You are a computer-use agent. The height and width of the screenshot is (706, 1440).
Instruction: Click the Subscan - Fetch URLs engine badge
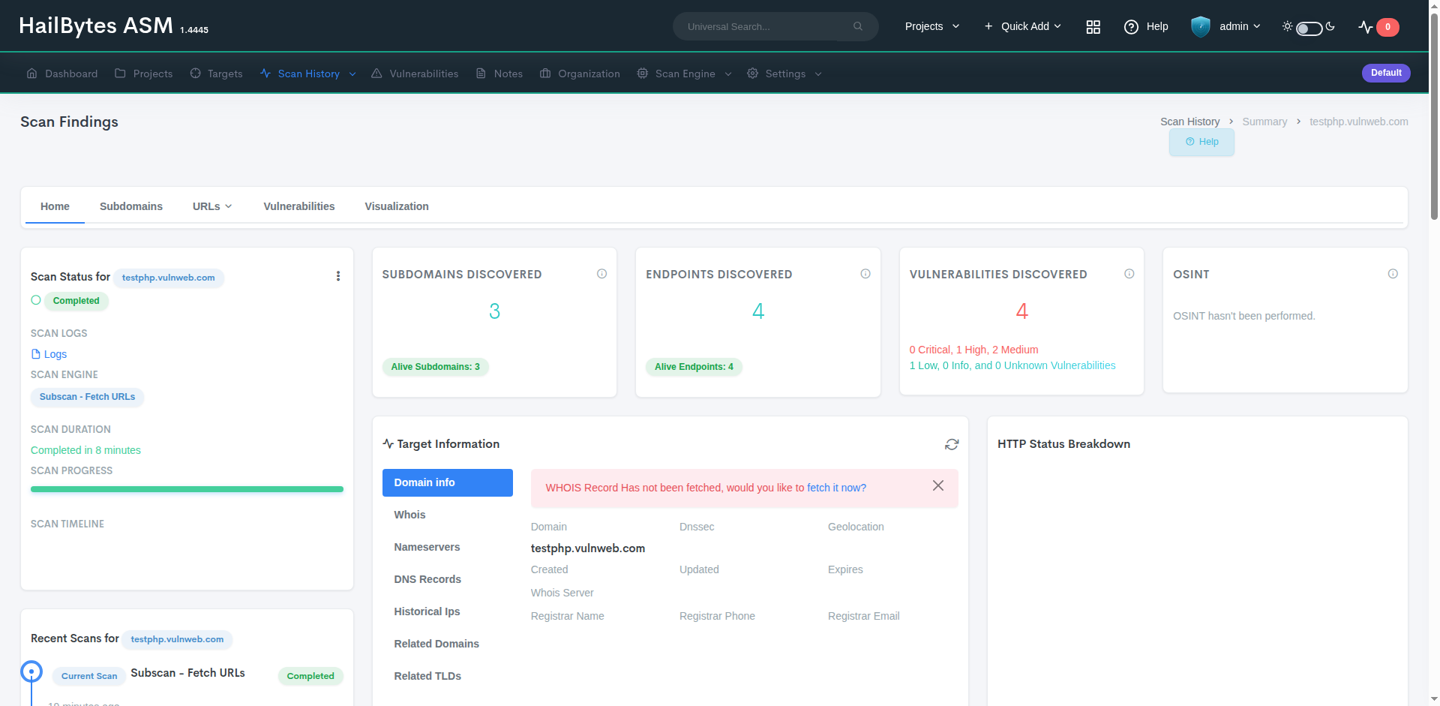[87, 397]
